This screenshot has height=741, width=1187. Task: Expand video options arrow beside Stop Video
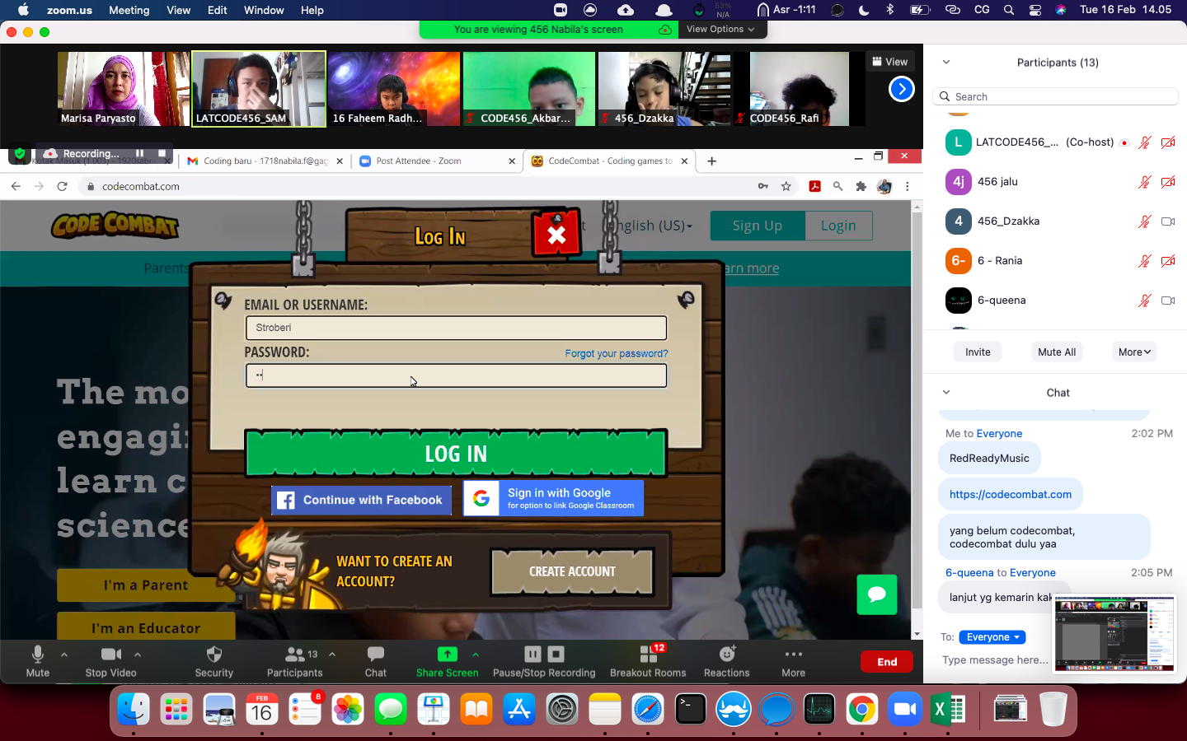[x=138, y=655]
